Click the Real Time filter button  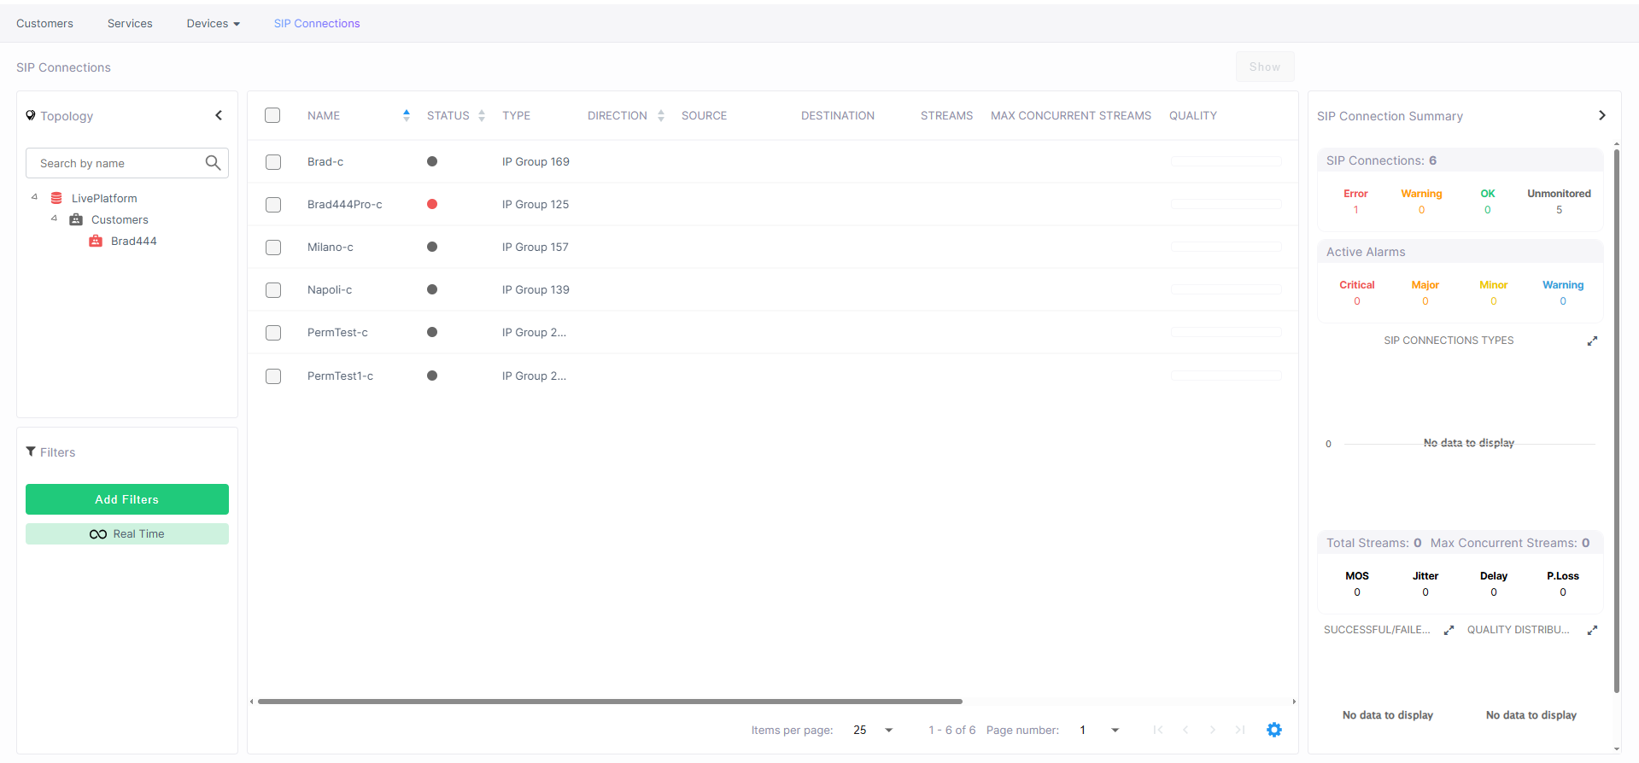(127, 533)
